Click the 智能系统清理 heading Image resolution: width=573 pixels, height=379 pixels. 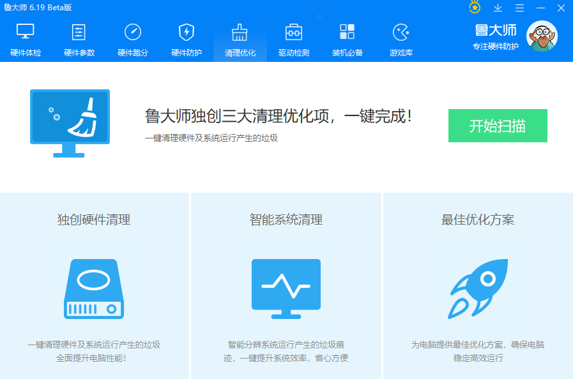coord(286,219)
